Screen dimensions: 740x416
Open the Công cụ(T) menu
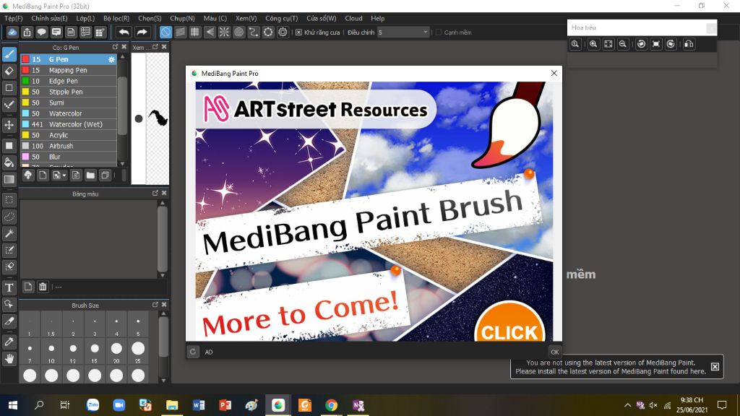pos(281,18)
